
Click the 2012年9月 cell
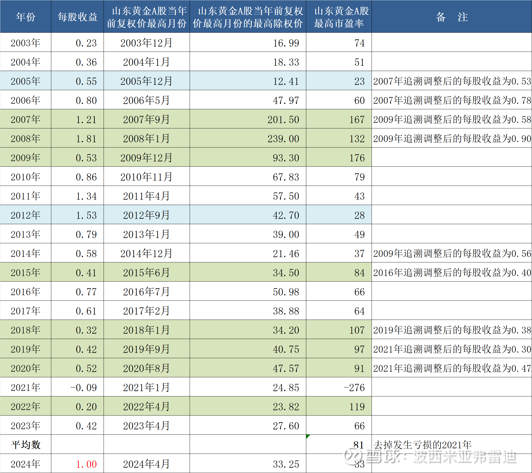coord(147,215)
